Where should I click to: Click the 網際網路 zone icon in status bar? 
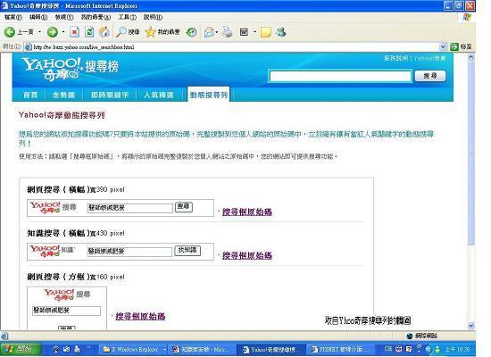(409, 336)
